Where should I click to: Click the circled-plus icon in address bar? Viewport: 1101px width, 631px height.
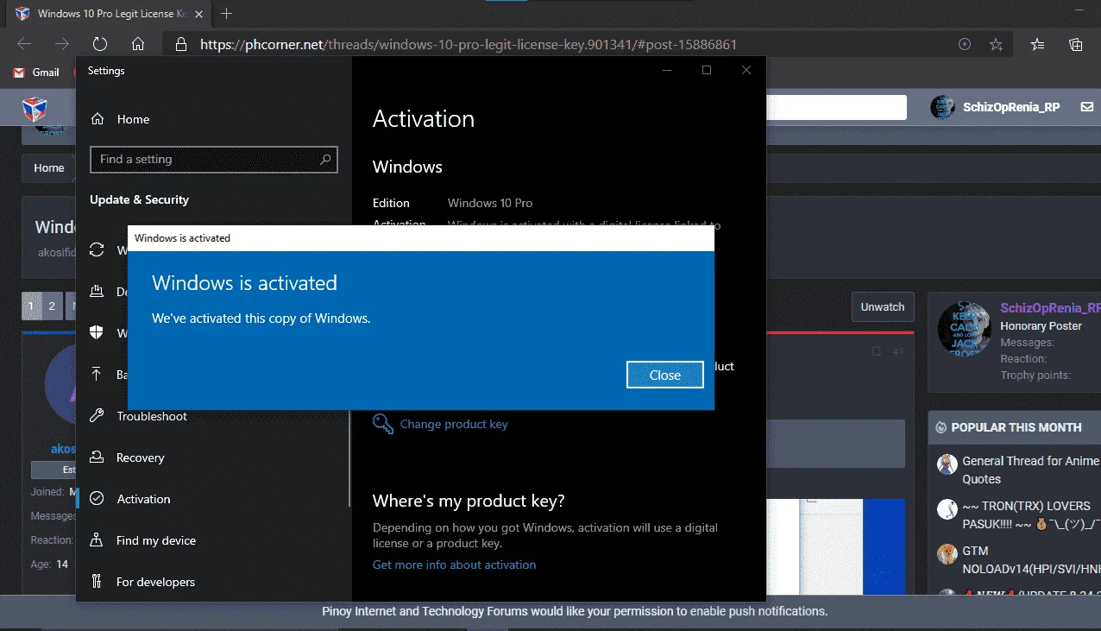tap(965, 44)
